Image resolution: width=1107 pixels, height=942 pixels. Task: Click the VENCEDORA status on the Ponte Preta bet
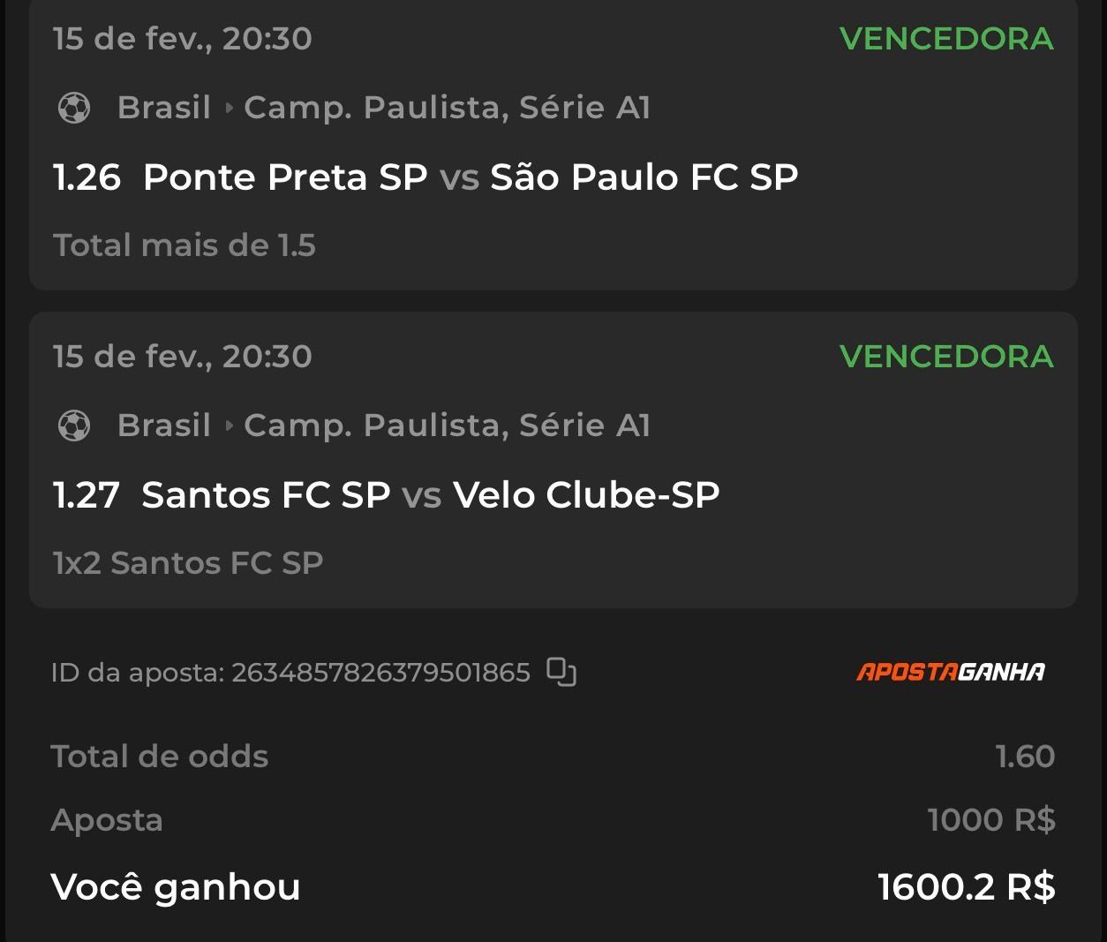[x=946, y=39]
